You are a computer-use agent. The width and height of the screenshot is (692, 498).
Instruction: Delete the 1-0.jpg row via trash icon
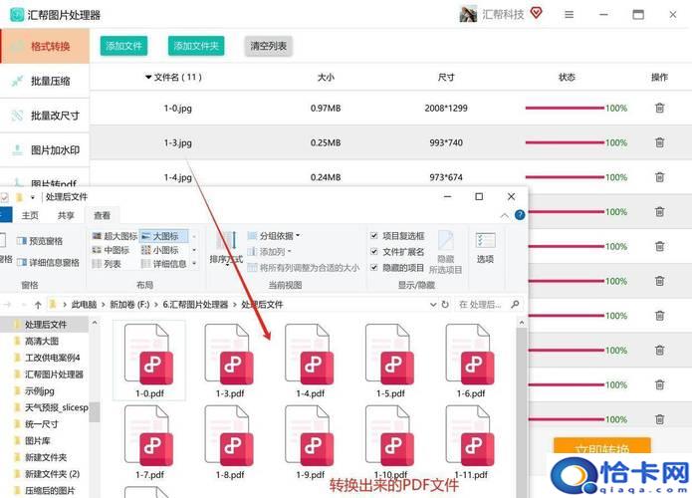(x=659, y=108)
